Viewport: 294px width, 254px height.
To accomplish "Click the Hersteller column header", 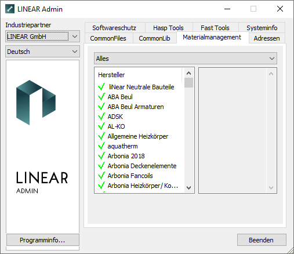I will [x=139, y=75].
